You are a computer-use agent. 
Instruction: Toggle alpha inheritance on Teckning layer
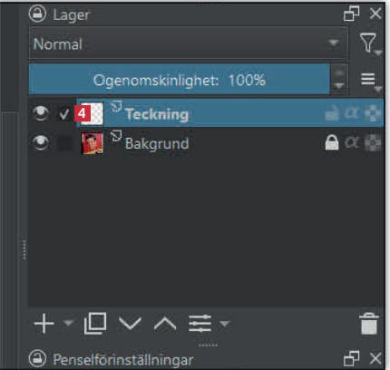(351, 113)
